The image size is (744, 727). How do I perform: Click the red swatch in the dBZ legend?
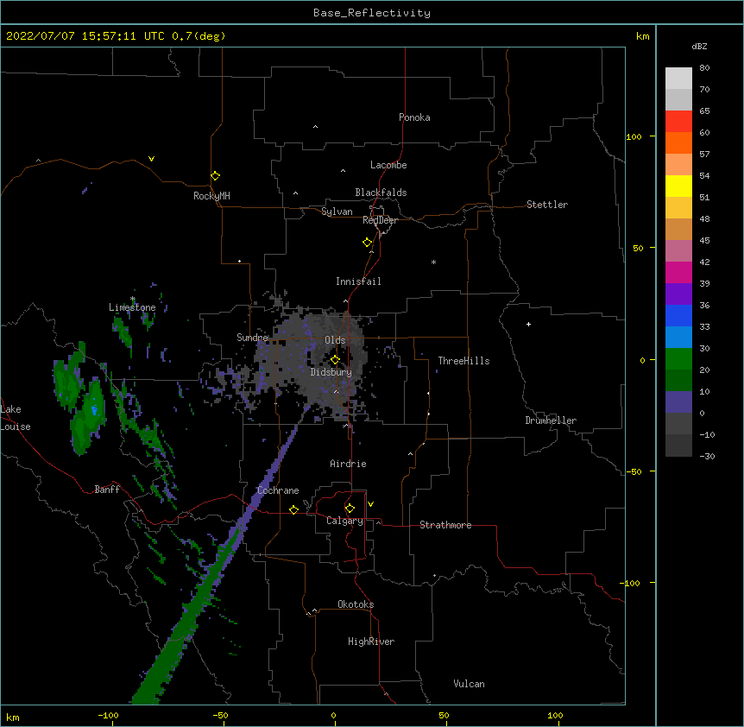point(678,122)
